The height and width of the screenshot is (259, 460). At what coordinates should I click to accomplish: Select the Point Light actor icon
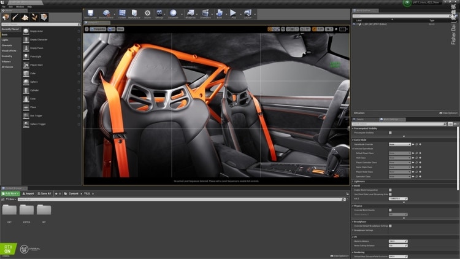click(27, 56)
